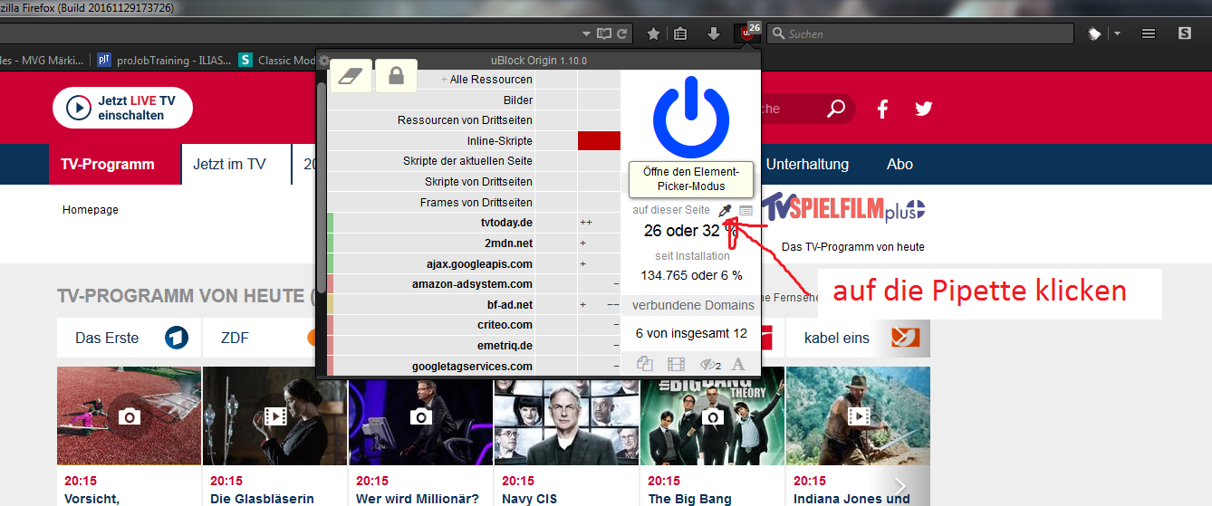Screen dimensions: 1212x506
Task: Click next arrow on Indiana Jones thumbnail
Action: coord(900,486)
